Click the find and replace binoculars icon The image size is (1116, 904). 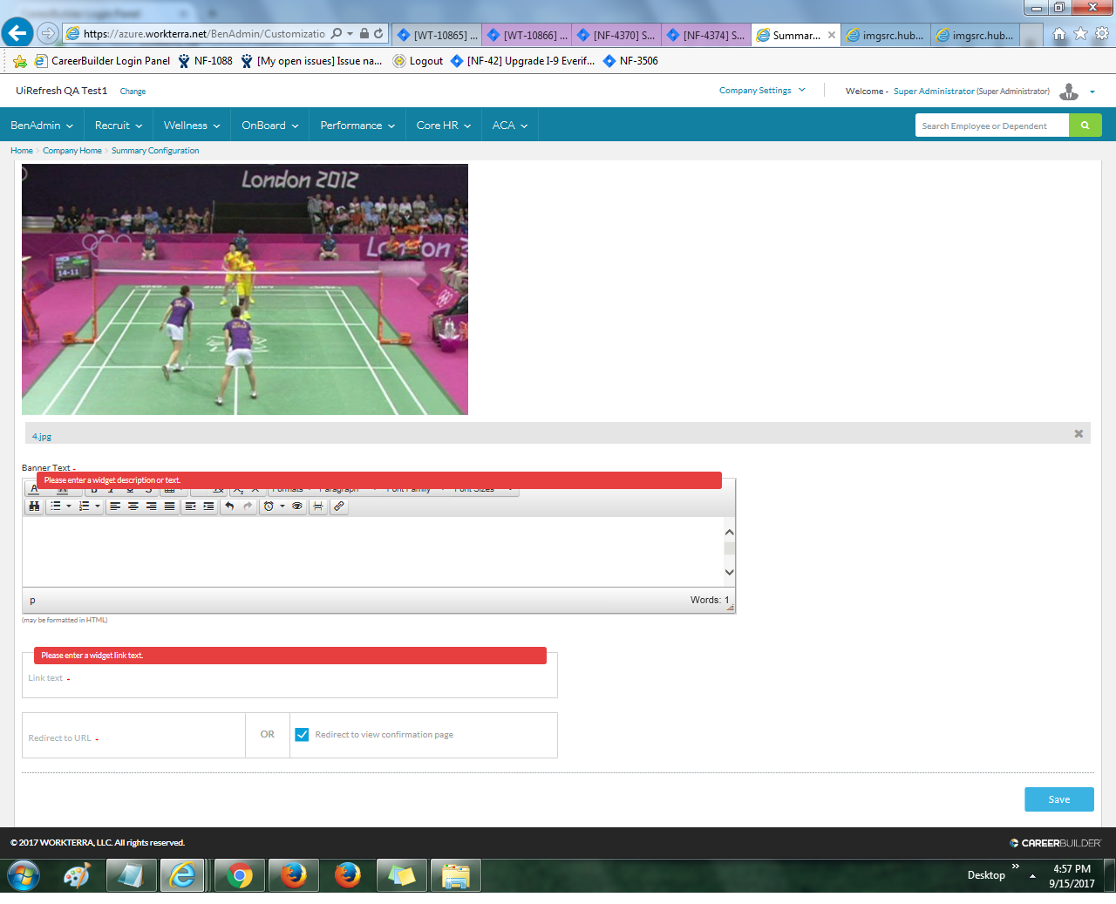[34, 506]
